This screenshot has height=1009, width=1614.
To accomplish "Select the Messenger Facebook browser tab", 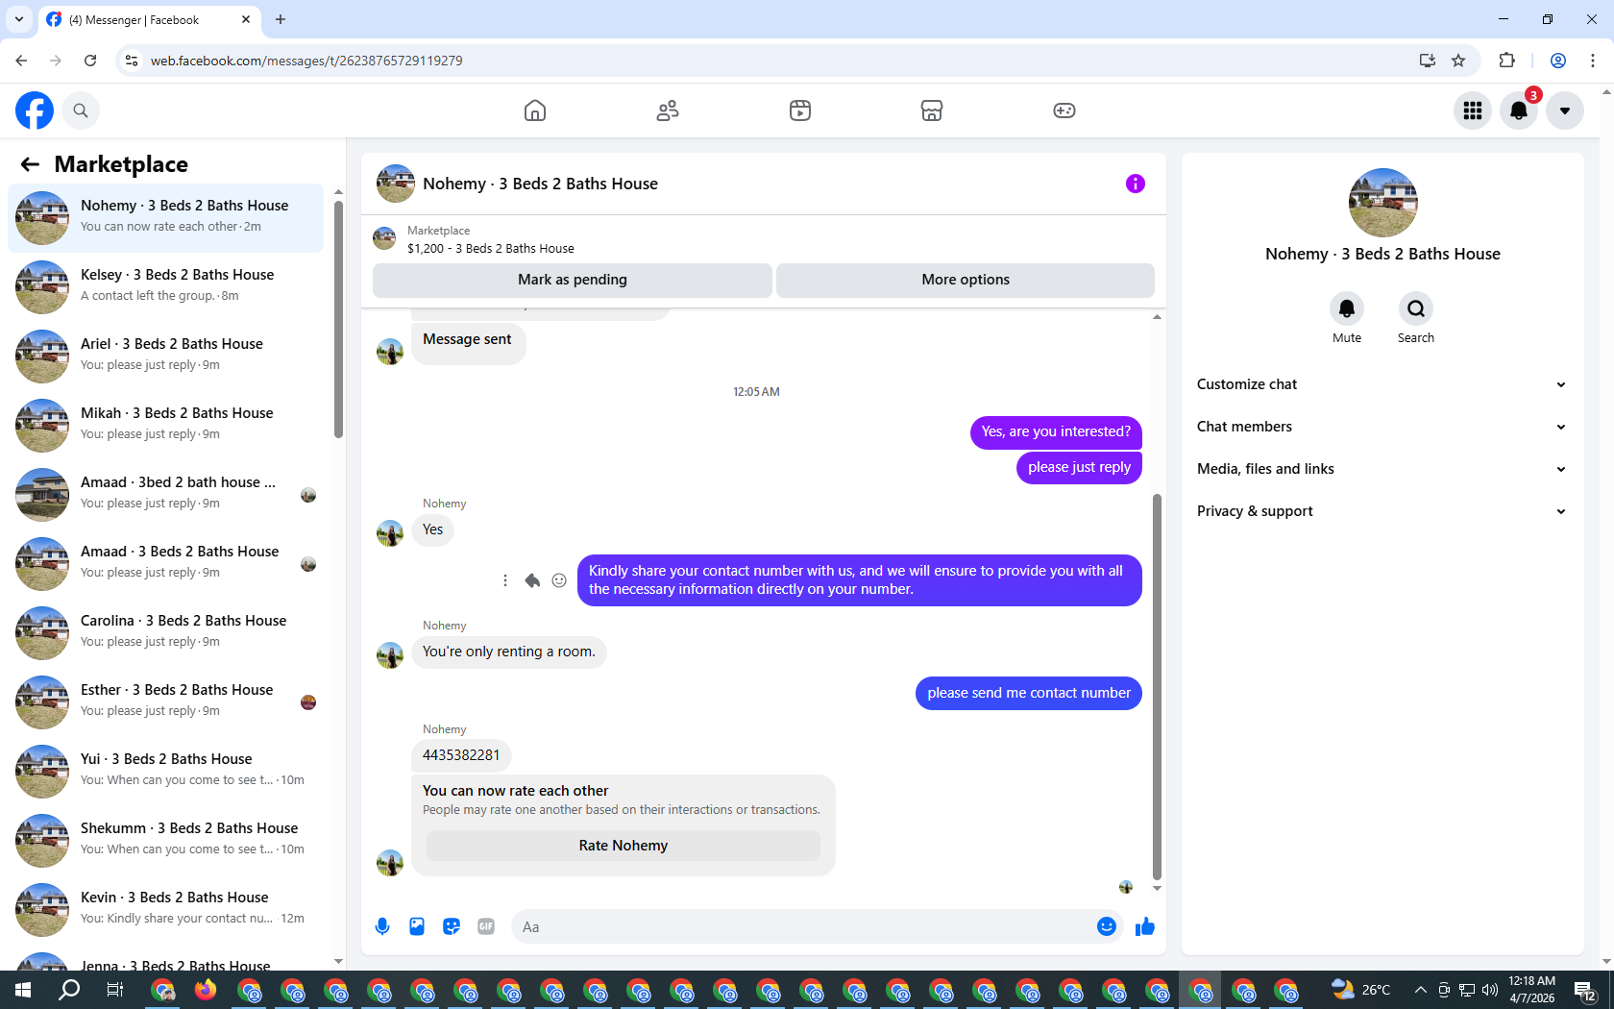I will [149, 19].
